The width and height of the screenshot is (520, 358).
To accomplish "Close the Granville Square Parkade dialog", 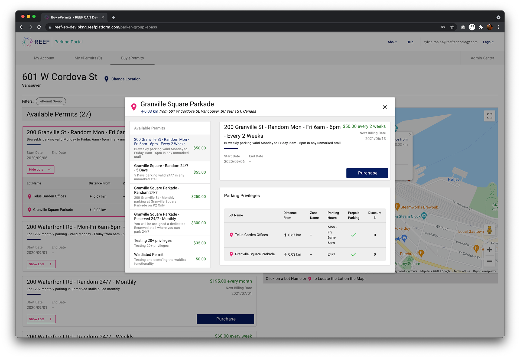I will [385, 107].
